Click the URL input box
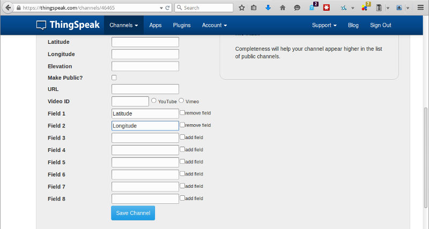 [145, 89]
